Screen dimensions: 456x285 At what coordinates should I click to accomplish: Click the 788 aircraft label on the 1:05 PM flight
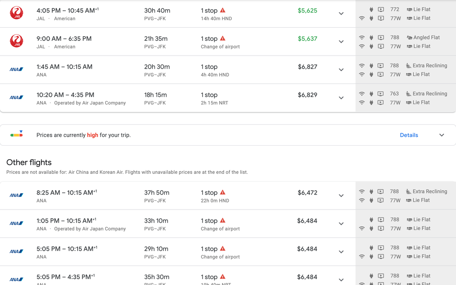tap(394, 219)
